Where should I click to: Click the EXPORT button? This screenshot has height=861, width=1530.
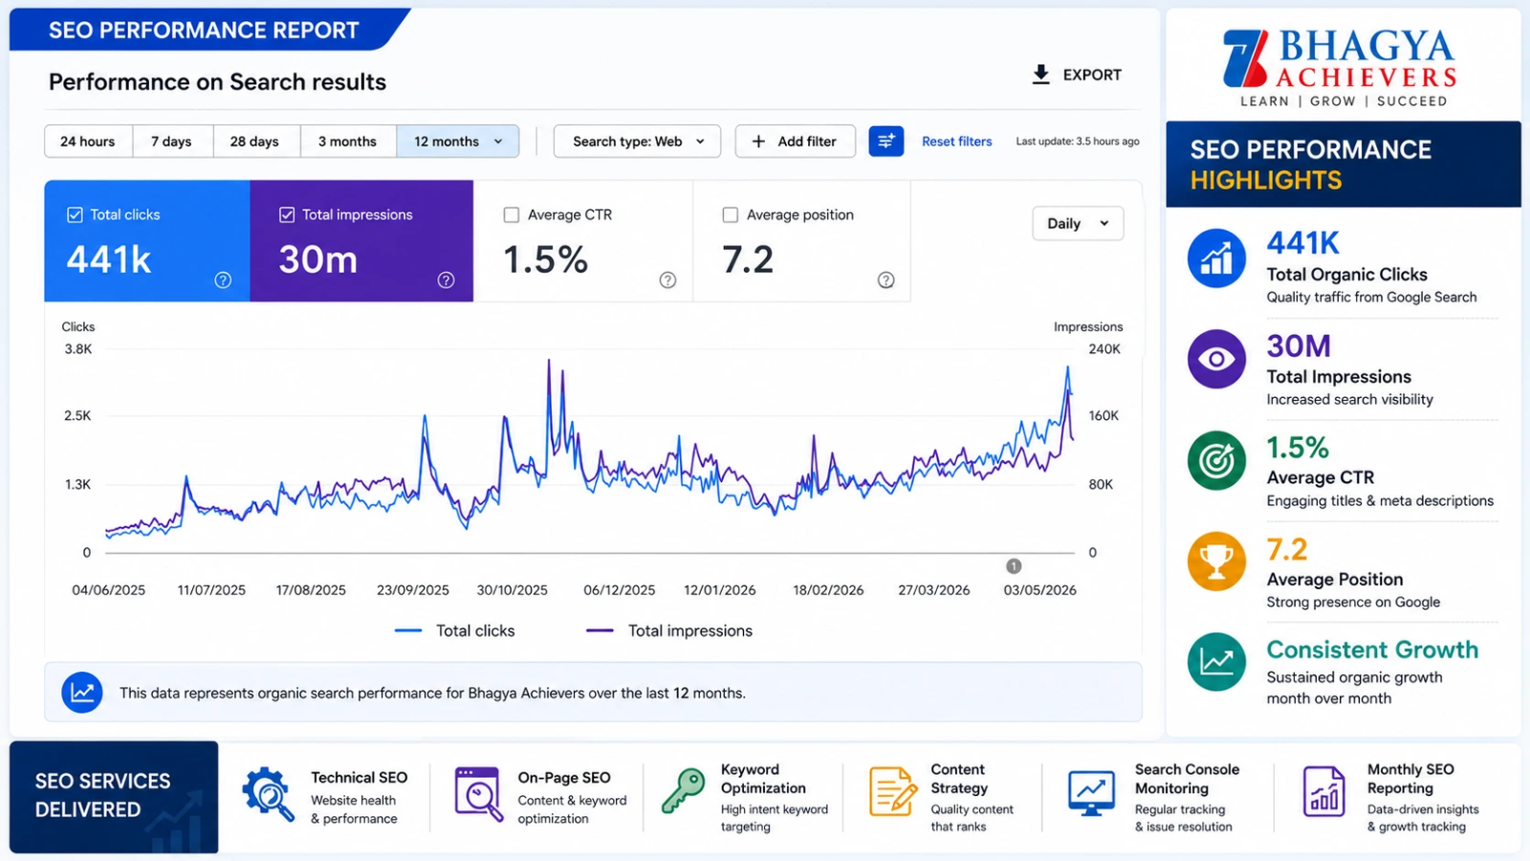1078,75
